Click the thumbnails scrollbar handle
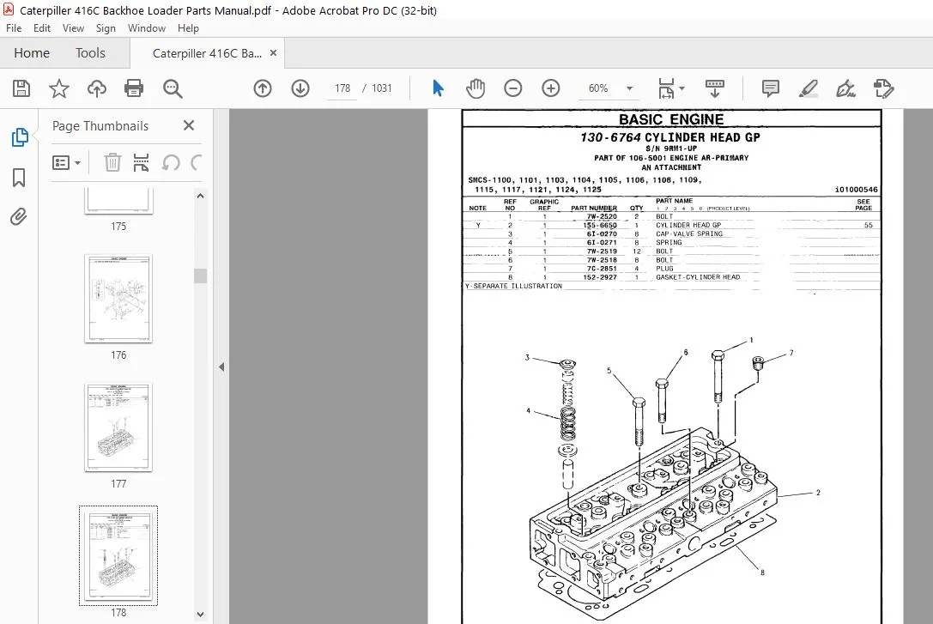This screenshot has width=933, height=624. 201,276
